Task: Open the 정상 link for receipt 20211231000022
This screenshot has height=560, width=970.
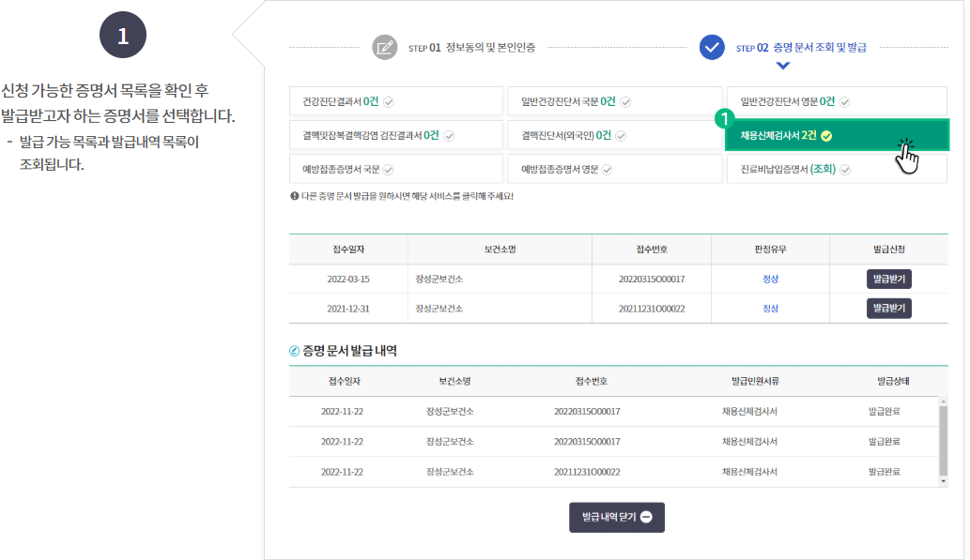Action: 769,308
